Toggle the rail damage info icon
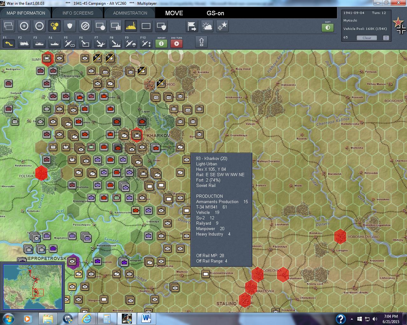Viewport: 407px width, 325px height. [85, 26]
